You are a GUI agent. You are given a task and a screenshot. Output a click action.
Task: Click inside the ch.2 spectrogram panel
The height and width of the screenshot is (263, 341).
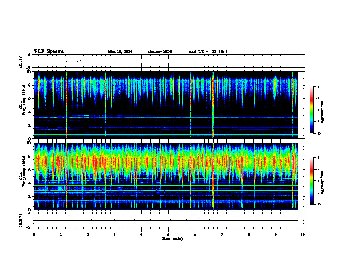pos(166,176)
